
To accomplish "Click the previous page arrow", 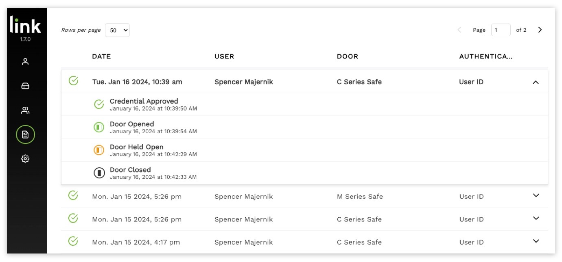I will [x=459, y=30].
